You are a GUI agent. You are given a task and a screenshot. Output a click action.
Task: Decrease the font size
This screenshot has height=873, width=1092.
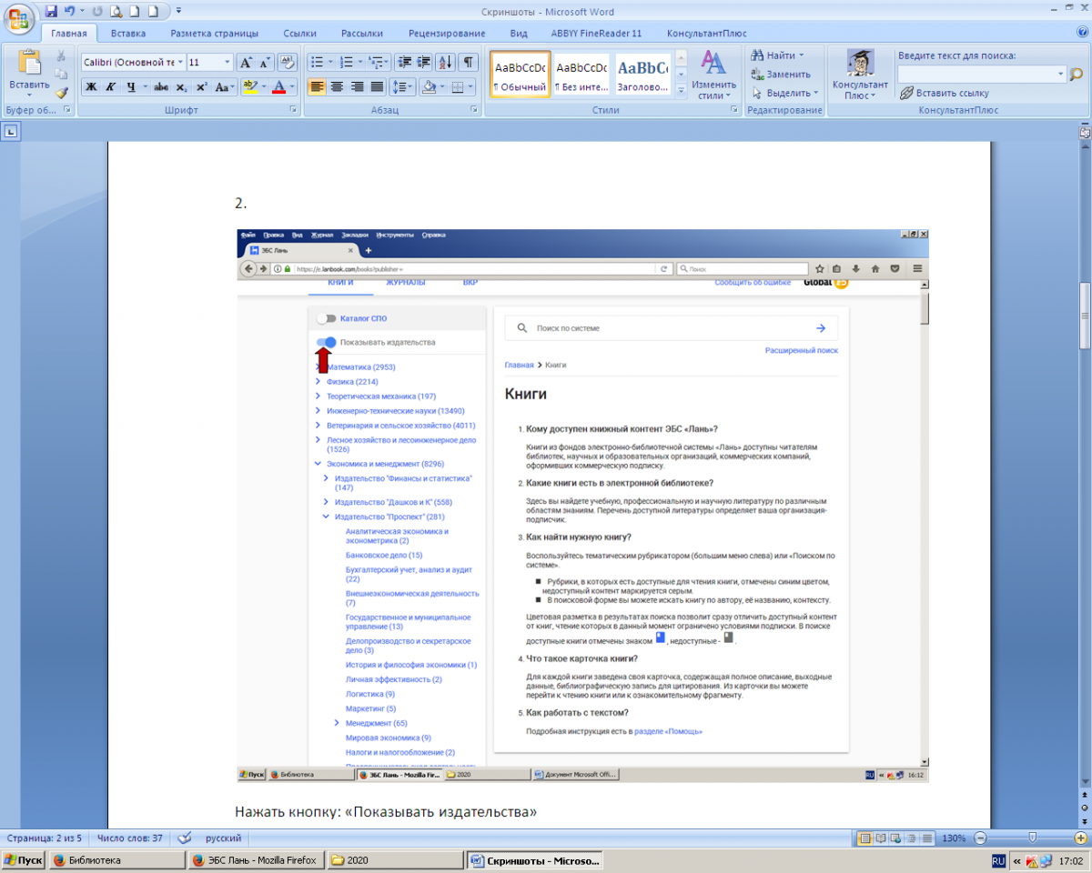264,63
